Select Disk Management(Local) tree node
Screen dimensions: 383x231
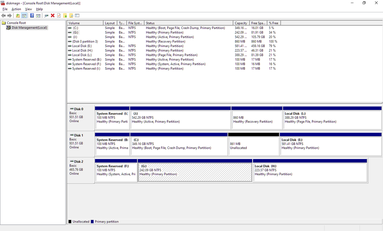click(x=29, y=28)
